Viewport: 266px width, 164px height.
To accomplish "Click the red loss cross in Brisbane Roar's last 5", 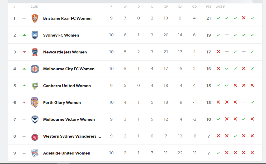I will click(x=244, y=18).
